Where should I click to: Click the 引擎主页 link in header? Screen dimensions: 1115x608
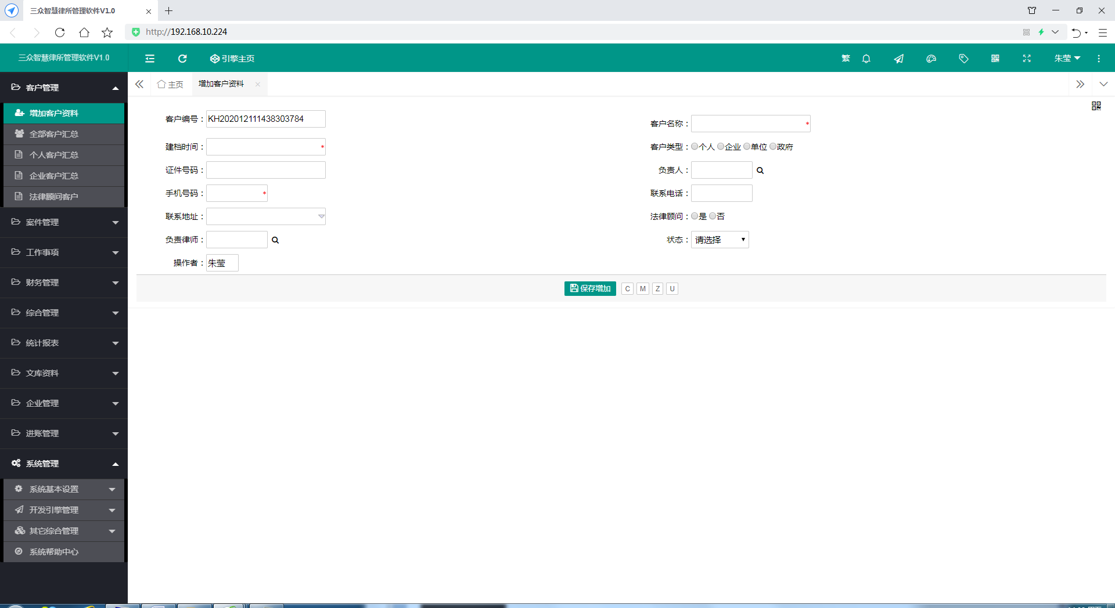(232, 59)
